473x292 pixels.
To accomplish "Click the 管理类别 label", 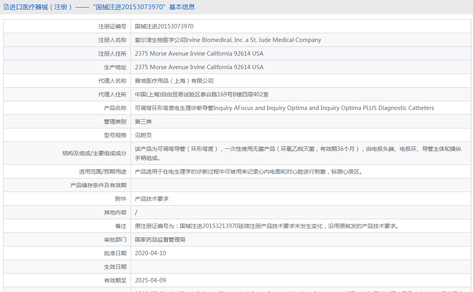I will (x=115, y=122).
